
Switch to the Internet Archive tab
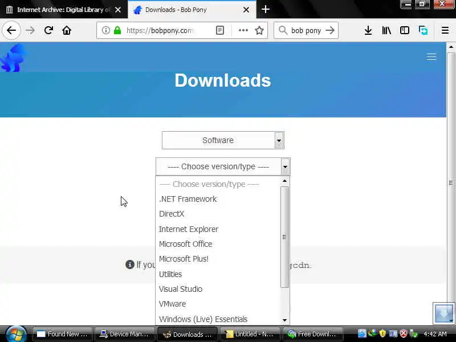[64, 10]
